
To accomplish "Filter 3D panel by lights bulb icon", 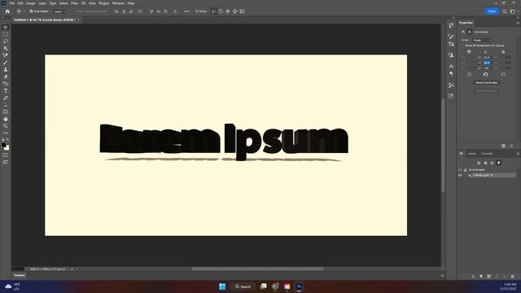I will [498, 163].
